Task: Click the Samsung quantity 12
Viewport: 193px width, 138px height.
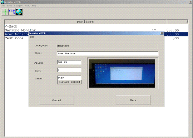Action: coord(154,30)
